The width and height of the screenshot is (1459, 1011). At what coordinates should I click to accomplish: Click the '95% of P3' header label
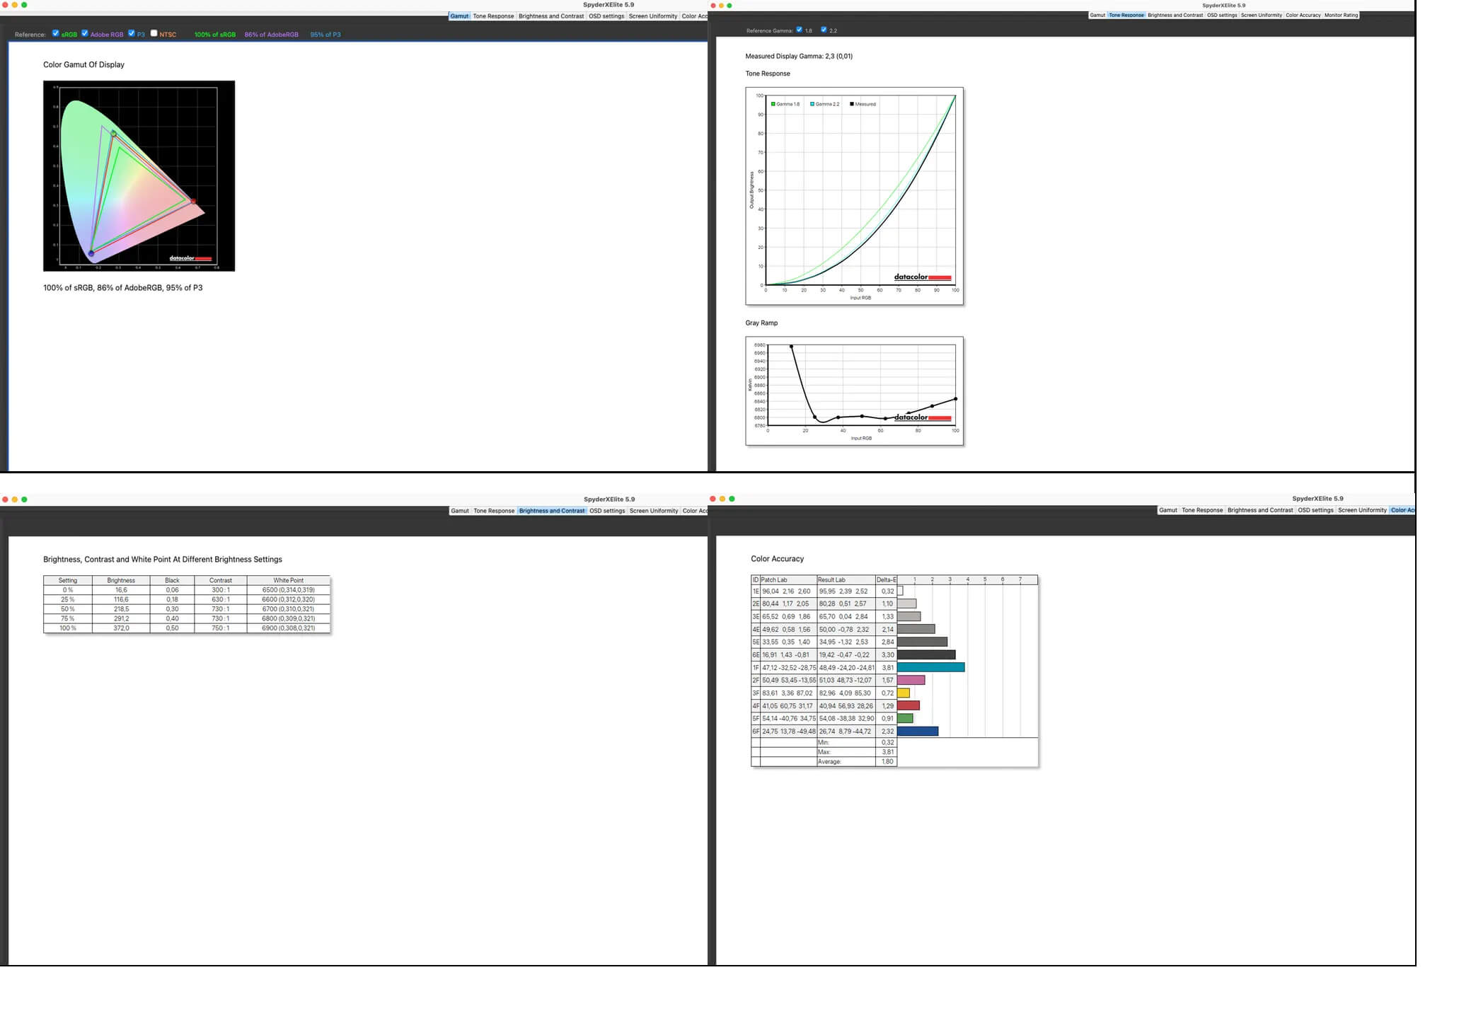[x=325, y=35]
